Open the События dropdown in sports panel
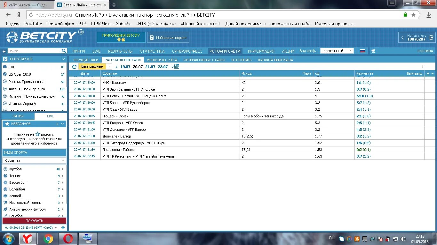Screen dimensions: 437x245 34,160
